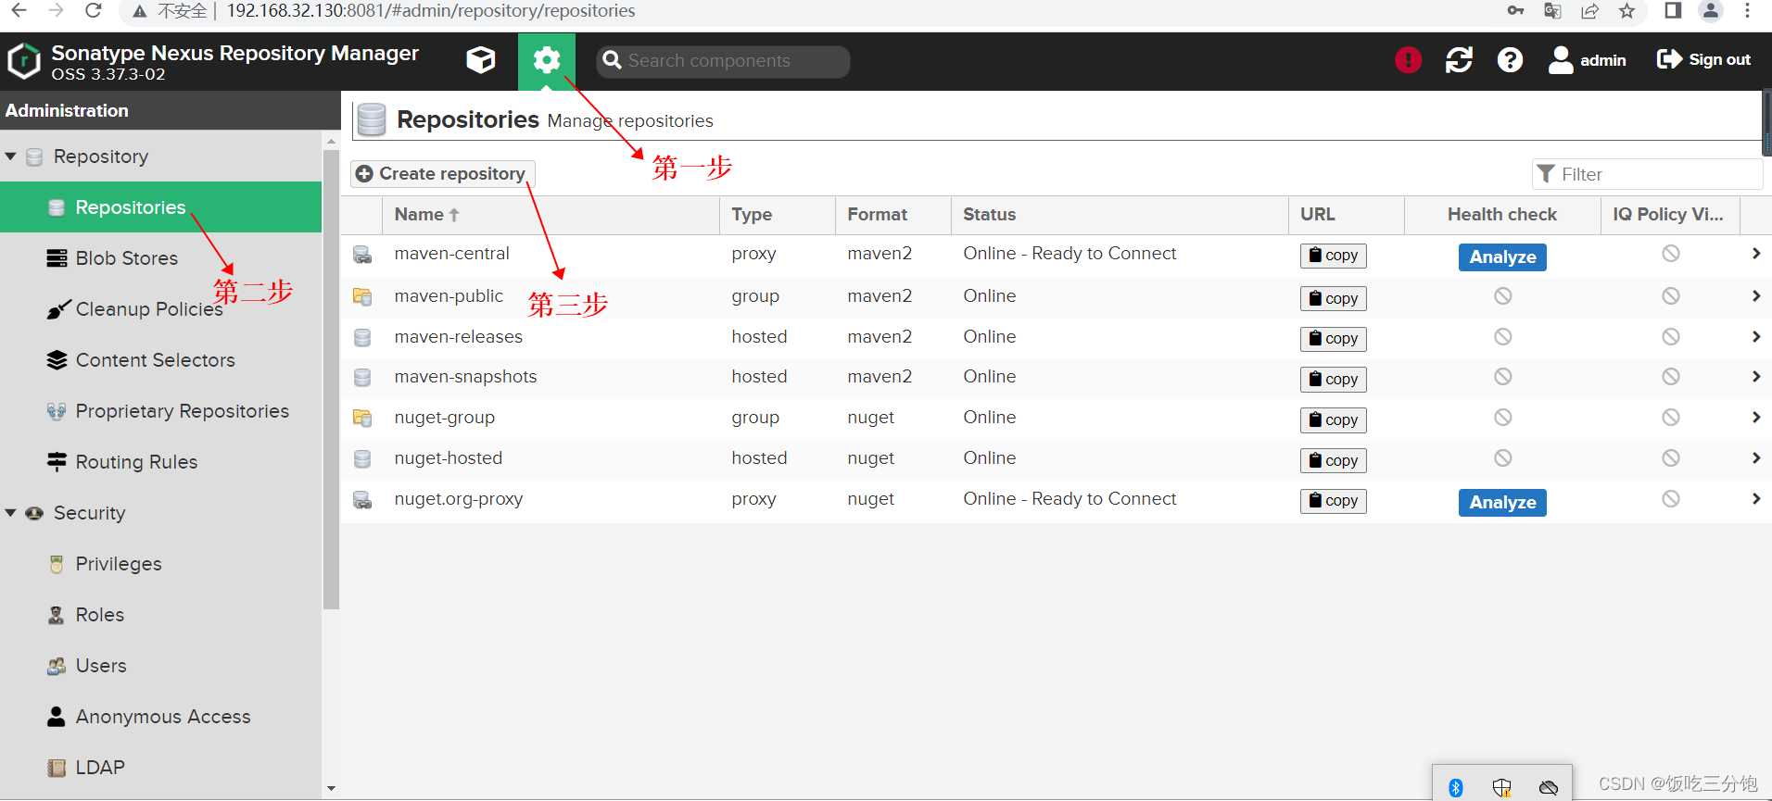Screen dimensions: 1772x801
Task: Copy URL for nuget-hosted
Action: click(x=1333, y=461)
